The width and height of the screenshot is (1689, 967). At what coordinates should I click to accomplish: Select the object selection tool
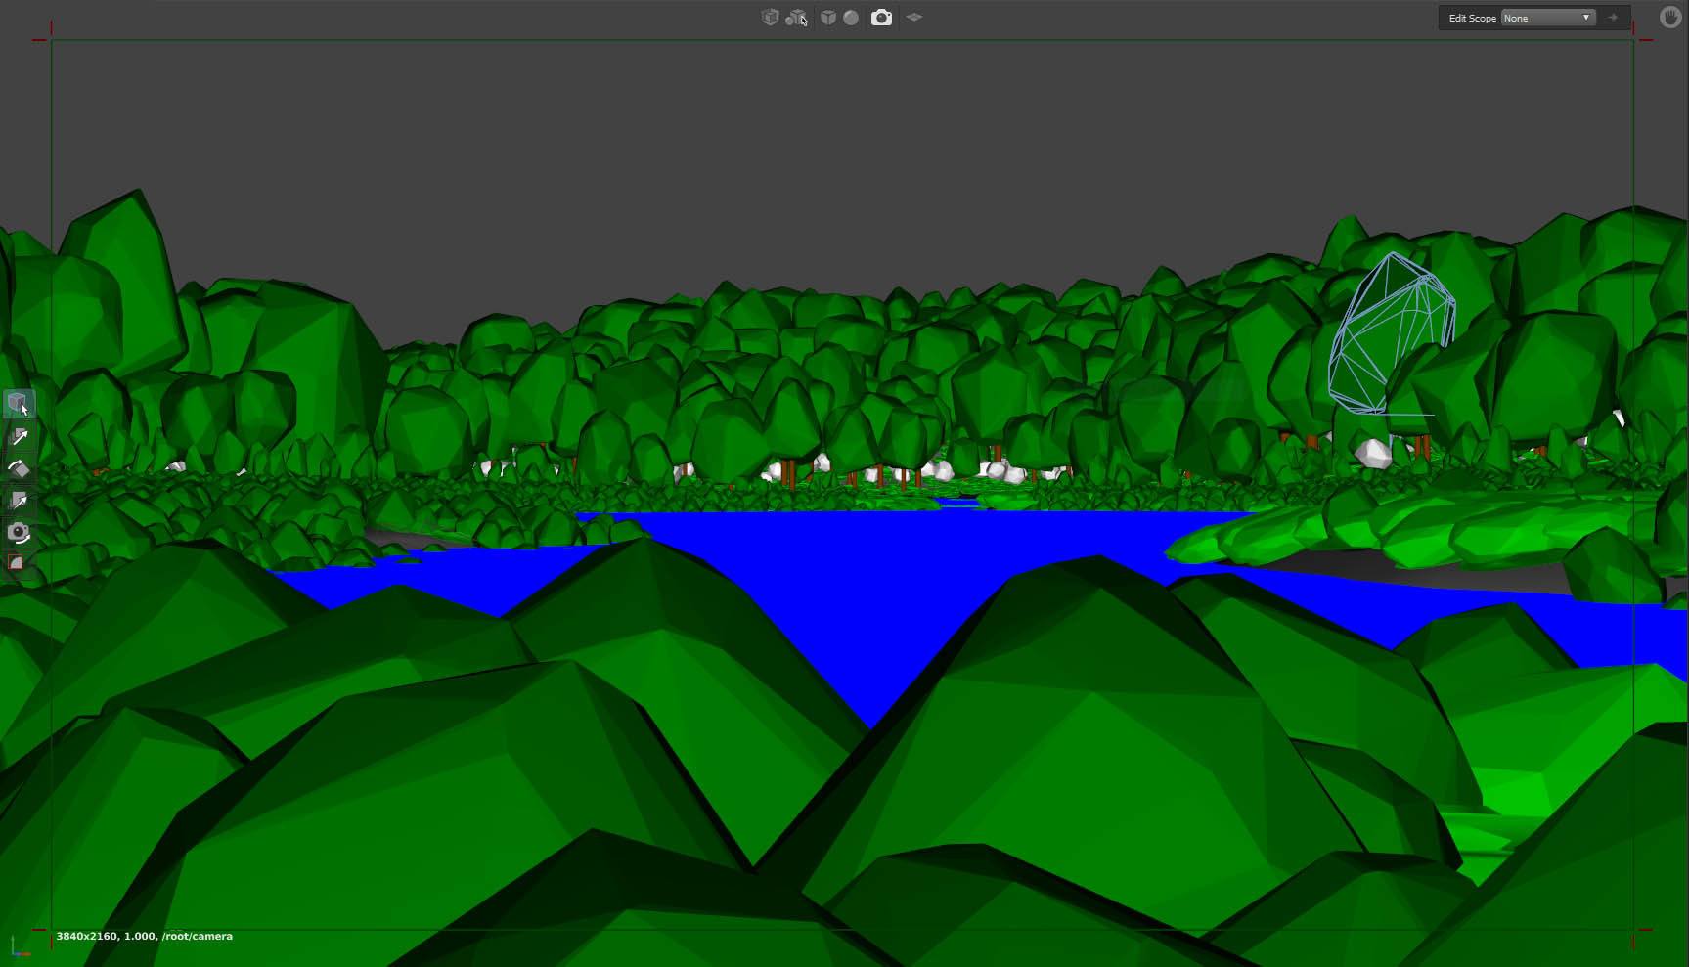18,403
